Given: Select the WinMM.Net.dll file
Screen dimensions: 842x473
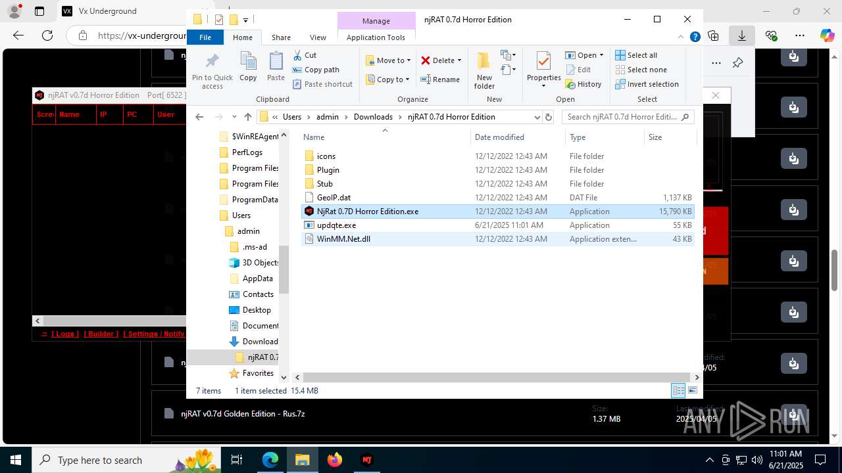Looking at the screenshot, I should 498,239.
